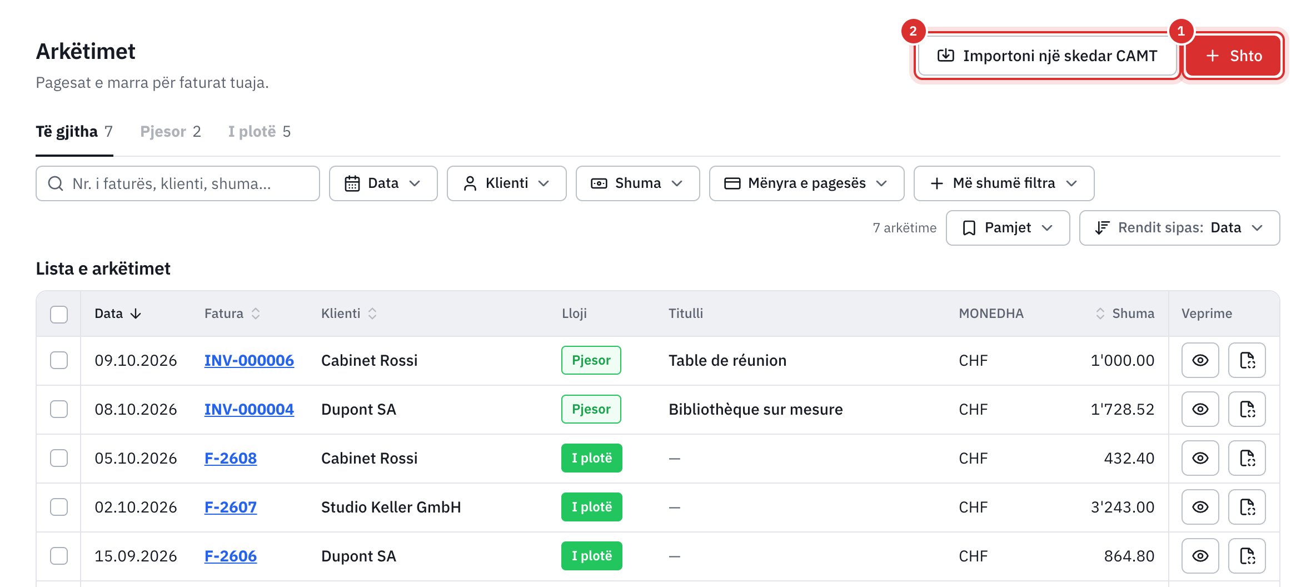
Task: View payment details for F-2608
Action: point(1200,458)
